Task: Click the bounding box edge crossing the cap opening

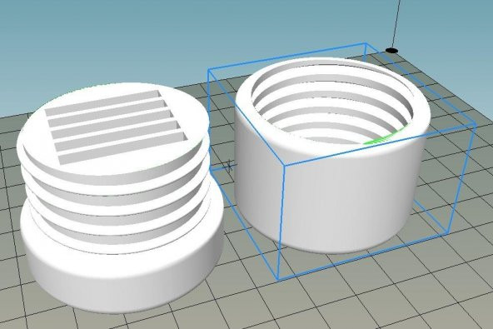Action: click(379, 144)
